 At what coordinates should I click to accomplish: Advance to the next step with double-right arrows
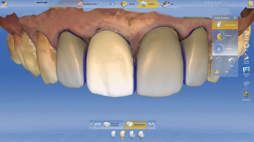coord(151,125)
